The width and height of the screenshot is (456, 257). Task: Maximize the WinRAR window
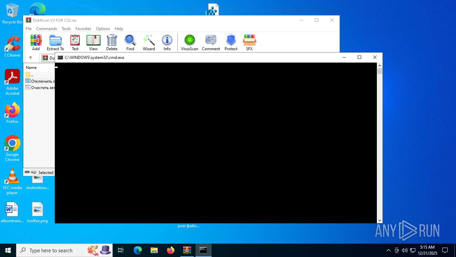click(x=316, y=20)
